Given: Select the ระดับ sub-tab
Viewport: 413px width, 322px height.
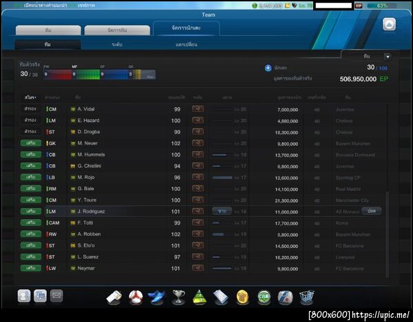Looking at the screenshot, I should coord(117,45).
